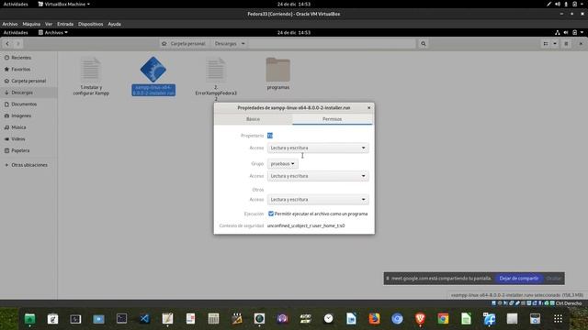The image size is (588, 330).
Task: Select the xampp-linux-x64 installer file icon
Action: 153,70
